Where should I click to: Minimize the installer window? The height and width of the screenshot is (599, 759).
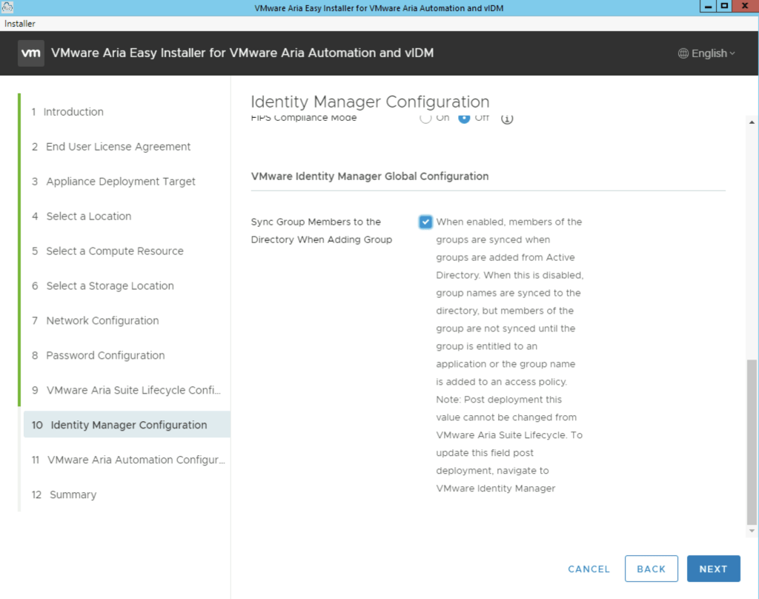pos(708,6)
